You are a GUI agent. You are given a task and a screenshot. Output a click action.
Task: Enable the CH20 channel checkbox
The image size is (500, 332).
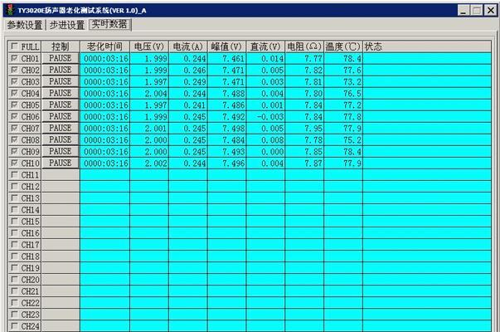(14, 280)
